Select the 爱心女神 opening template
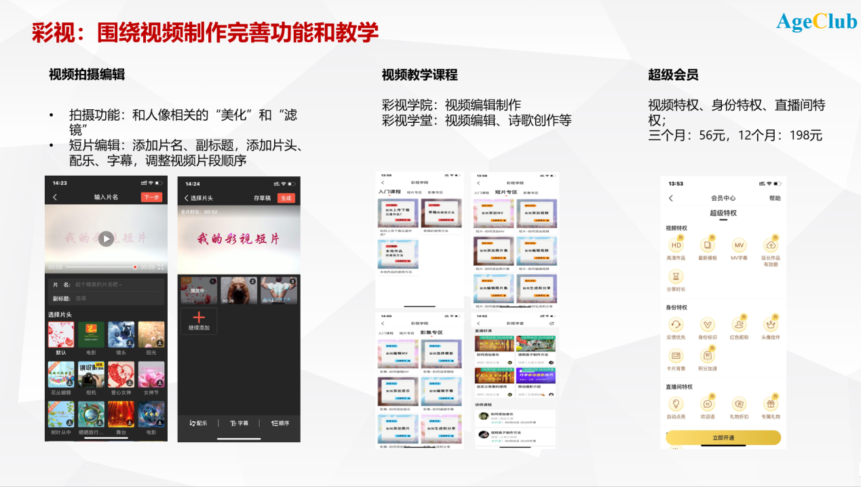The width and height of the screenshot is (861, 487). point(121,374)
